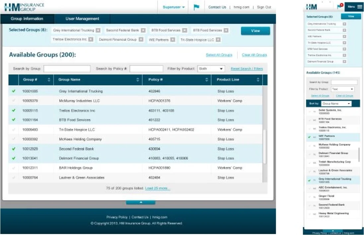364x235 pixels.
Task: Click the HM logo in the mobile view
Action: tap(312, 7)
